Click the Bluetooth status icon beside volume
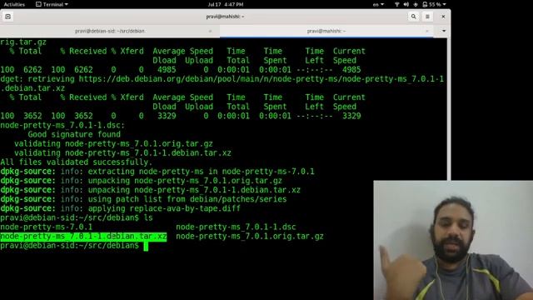The width and height of the screenshot is (533, 300). coord(416,4)
